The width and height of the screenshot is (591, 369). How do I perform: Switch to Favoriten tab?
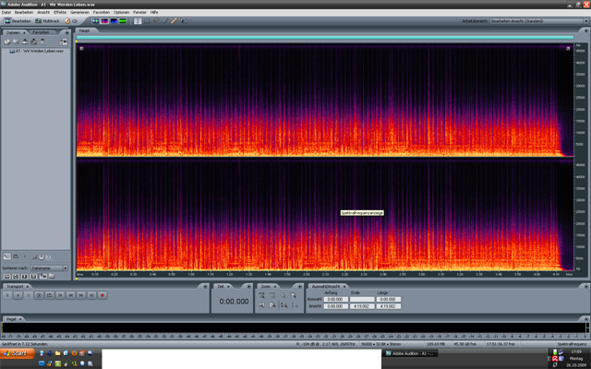(41, 32)
